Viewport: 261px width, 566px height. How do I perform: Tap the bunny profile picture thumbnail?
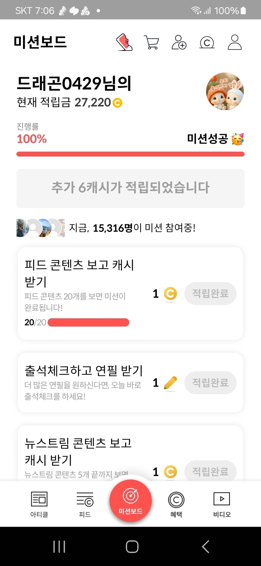pyautogui.click(x=225, y=91)
